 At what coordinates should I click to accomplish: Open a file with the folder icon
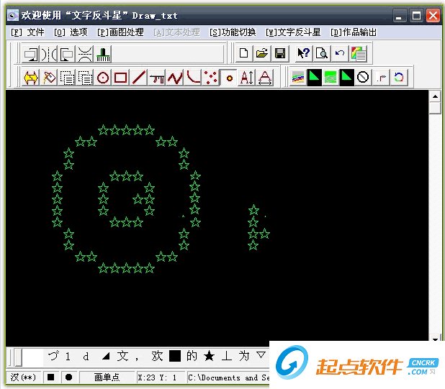[261, 53]
